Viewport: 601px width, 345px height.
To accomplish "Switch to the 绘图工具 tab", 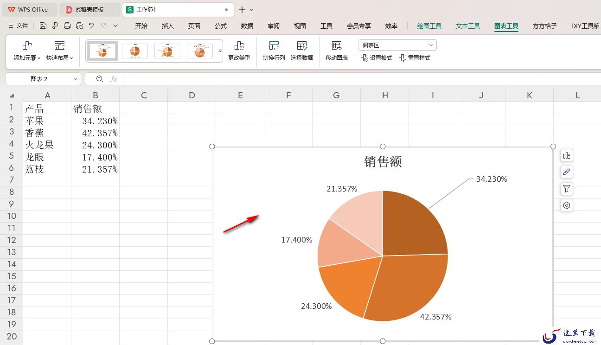I will pos(429,26).
